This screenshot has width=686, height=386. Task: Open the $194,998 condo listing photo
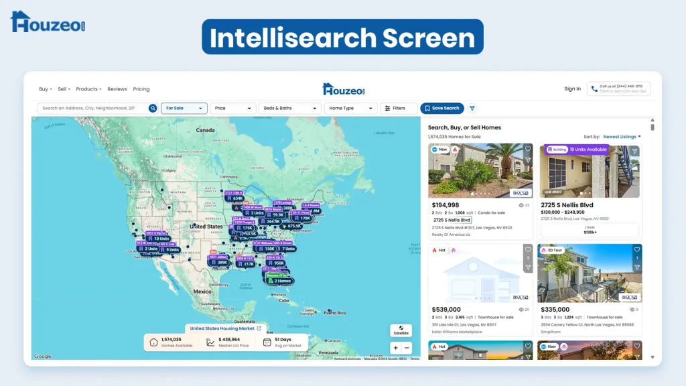click(x=480, y=171)
